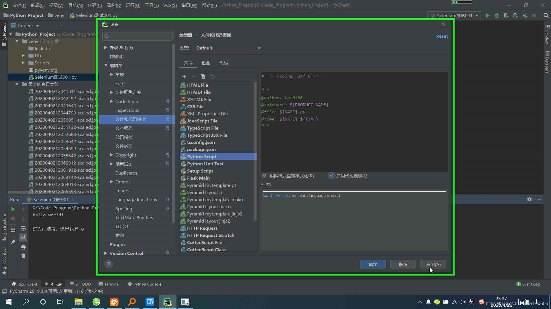Open PyCharm from the Windows taskbar
551x309 pixels.
pyautogui.click(x=168, y=302)
